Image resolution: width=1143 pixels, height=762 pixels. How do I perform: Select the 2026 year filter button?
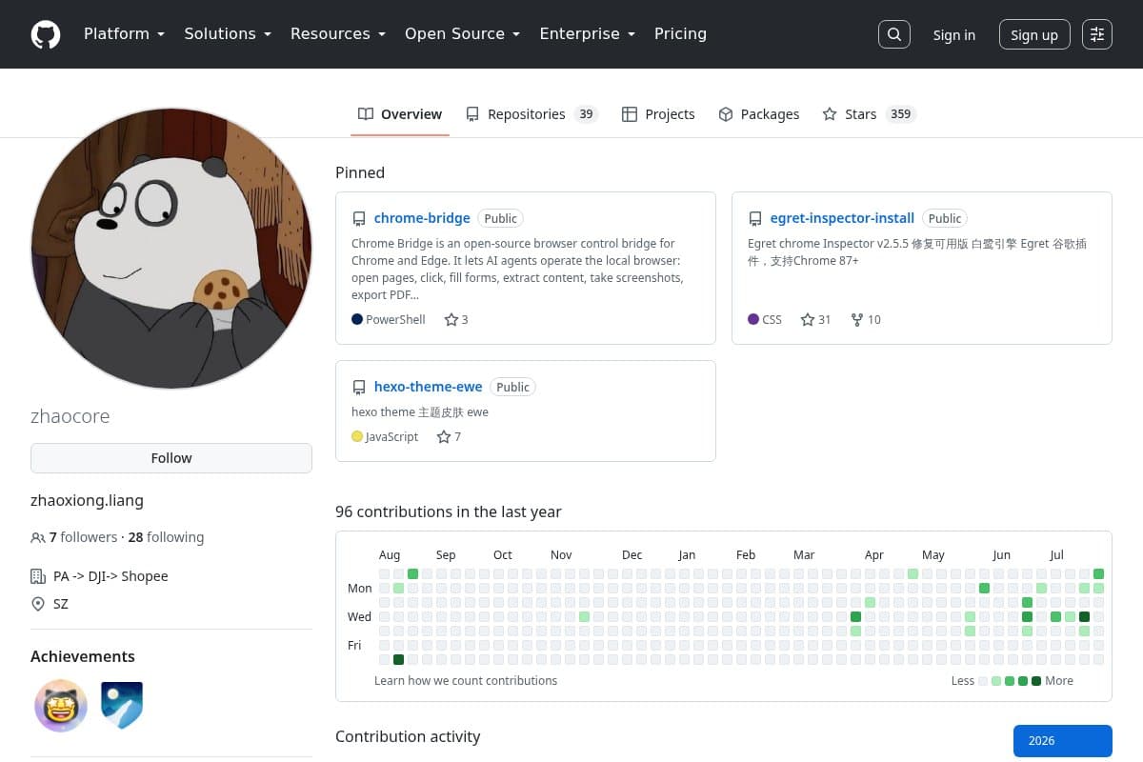coord(1063,741)
